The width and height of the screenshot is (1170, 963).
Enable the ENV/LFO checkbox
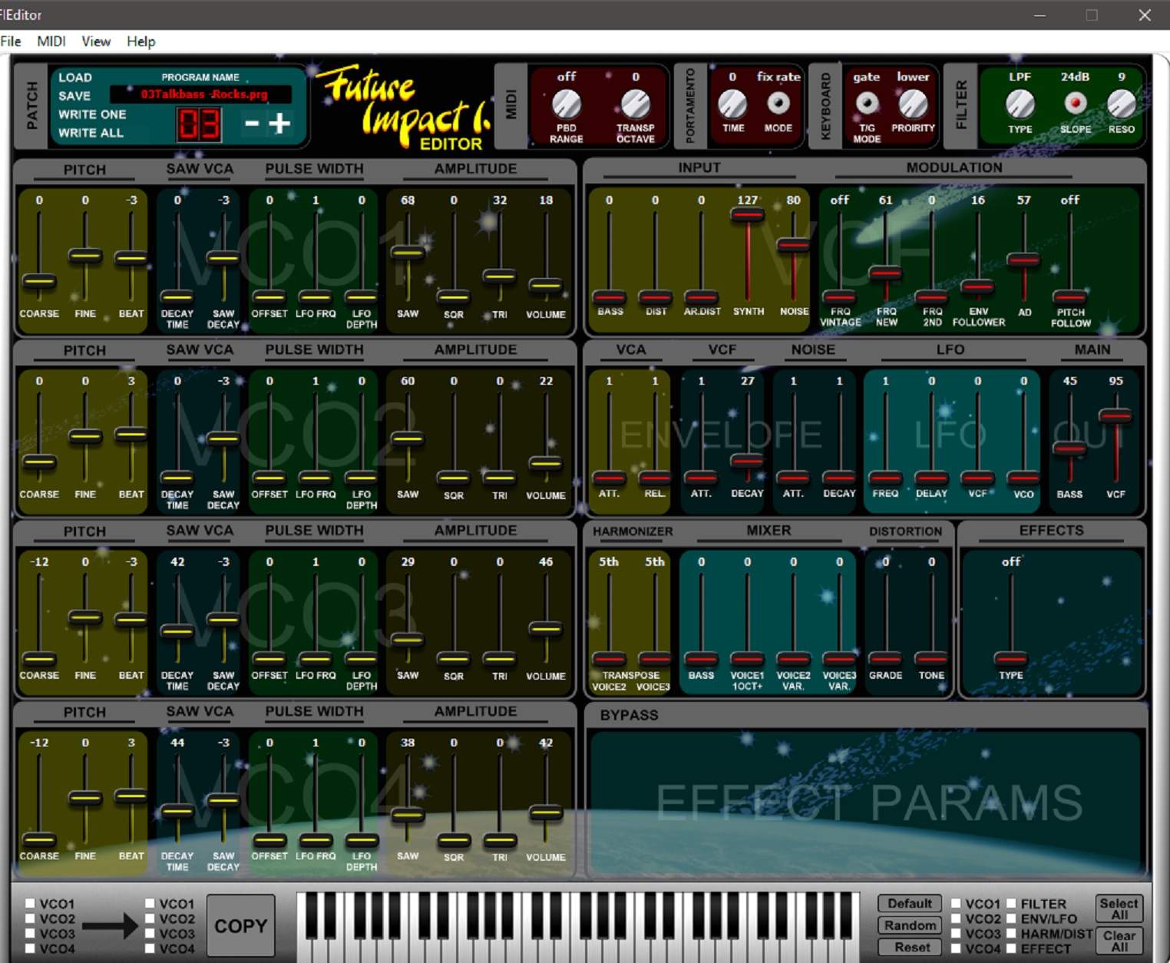(x=1012, y=919)
